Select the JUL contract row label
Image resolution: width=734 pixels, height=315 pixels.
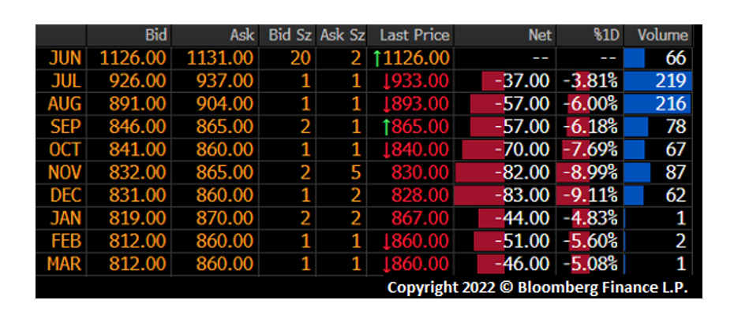[65, 80]
